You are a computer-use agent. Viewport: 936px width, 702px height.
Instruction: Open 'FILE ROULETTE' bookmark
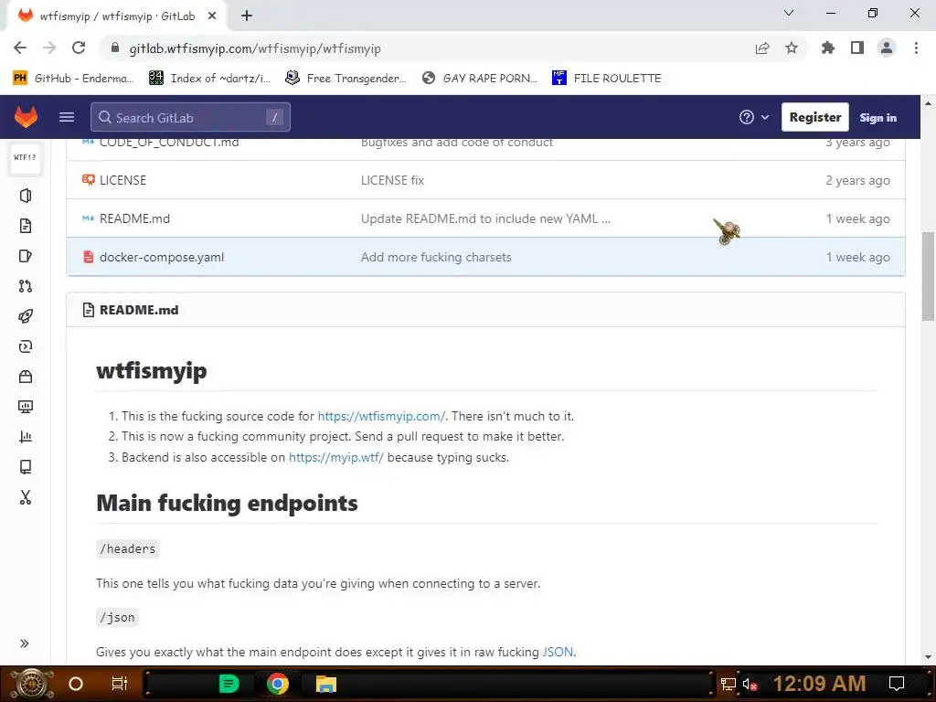607,79
